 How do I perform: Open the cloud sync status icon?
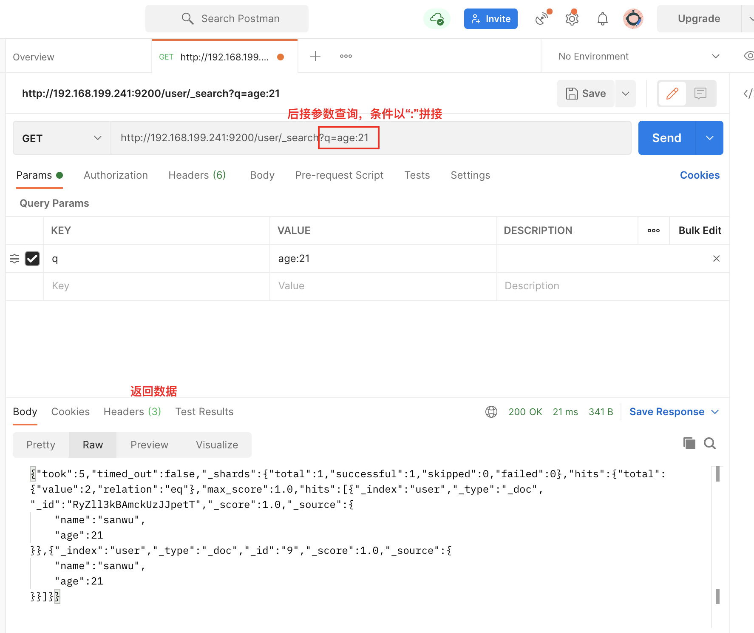pyautogui.click(x=437, y=19)
